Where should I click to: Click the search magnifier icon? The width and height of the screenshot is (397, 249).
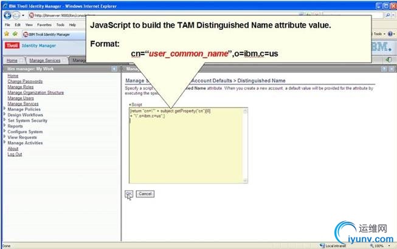click(x=388, y=15)
